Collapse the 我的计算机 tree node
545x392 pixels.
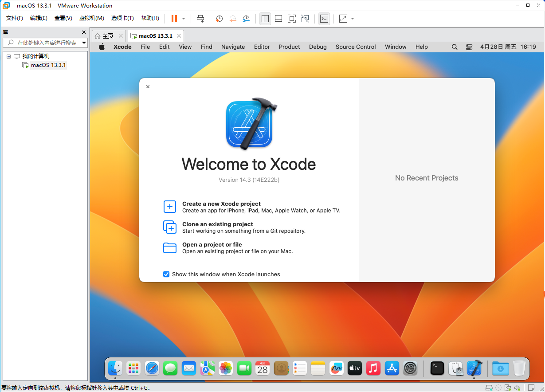[8, 56]
